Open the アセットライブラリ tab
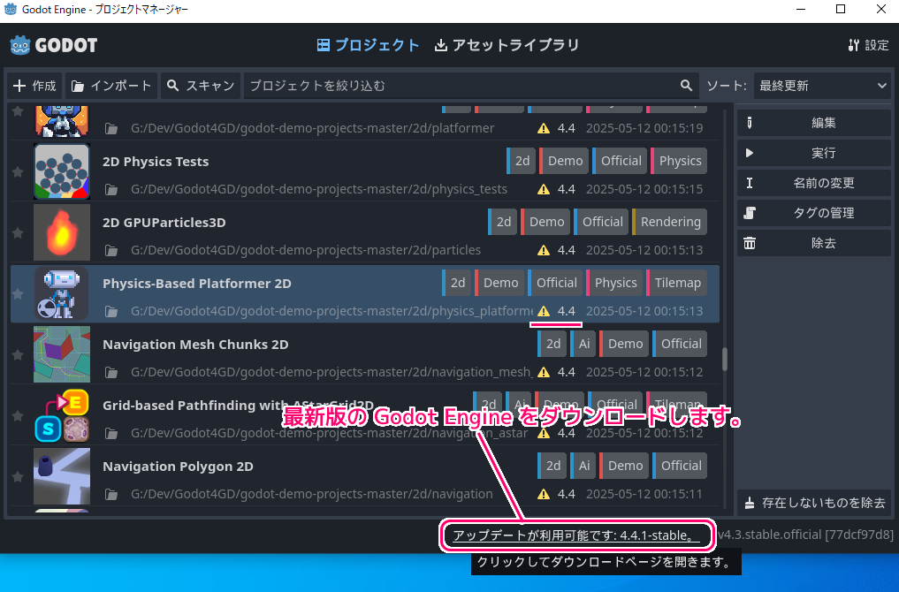The height and width of the screenshot is (592, 899). pos(507,45)
